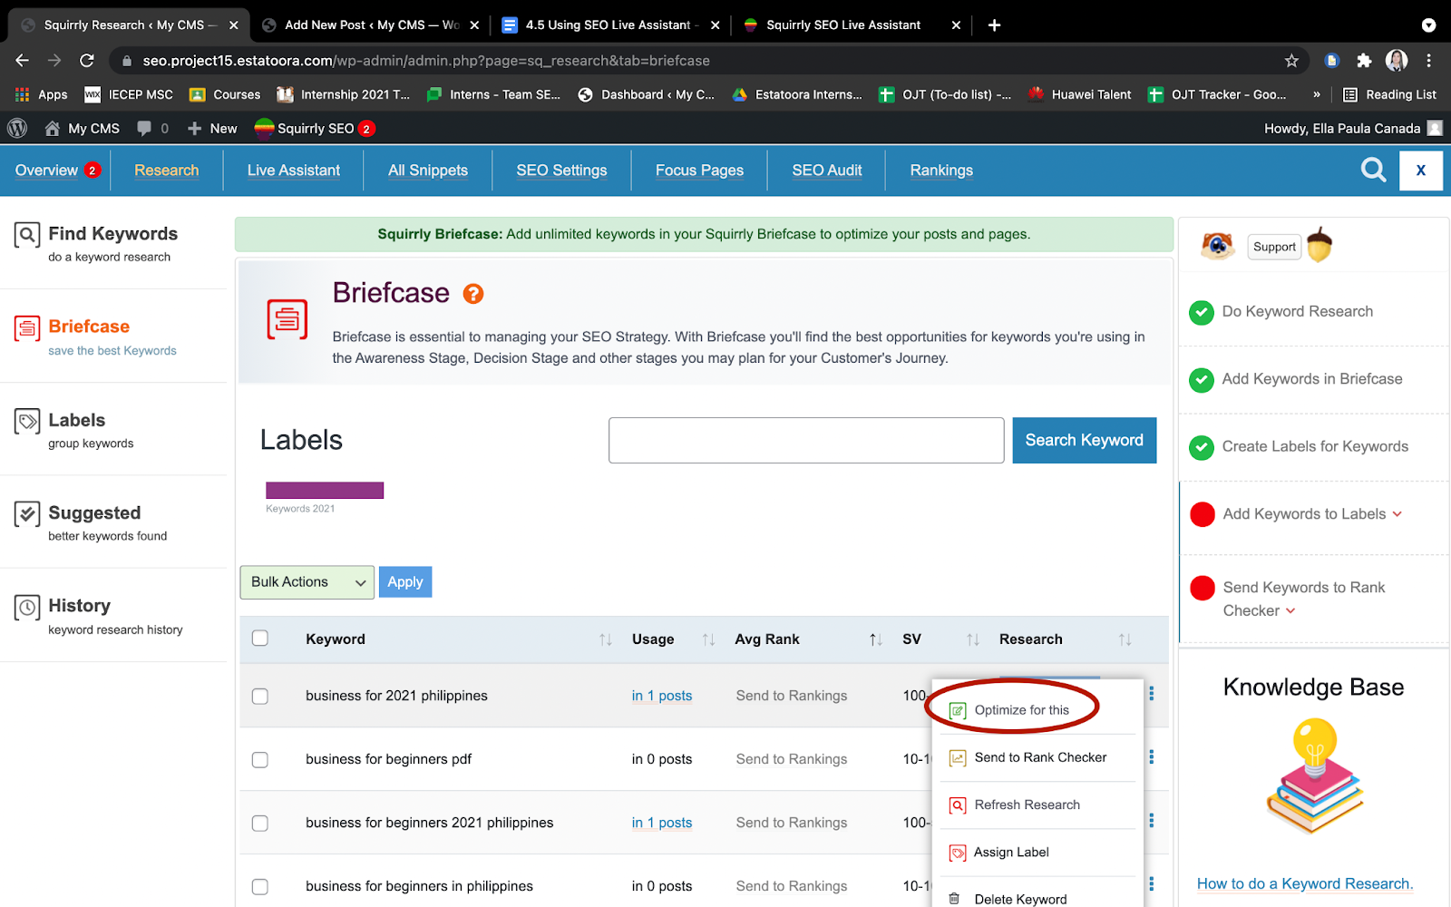Apply the selected bulk action

pos(405,582)
